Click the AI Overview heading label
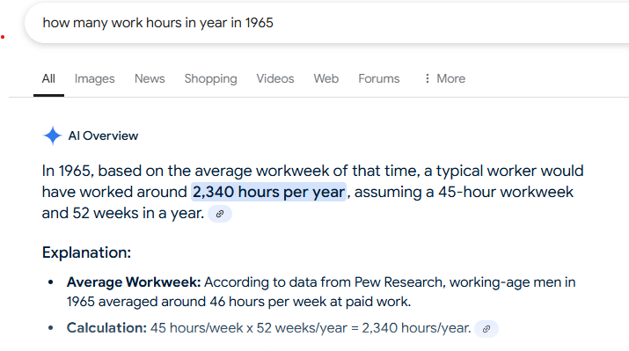 103,136
